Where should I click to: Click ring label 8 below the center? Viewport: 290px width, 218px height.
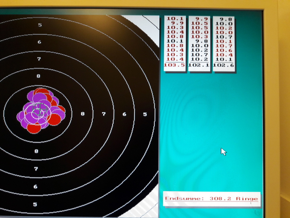coord(36,151)
